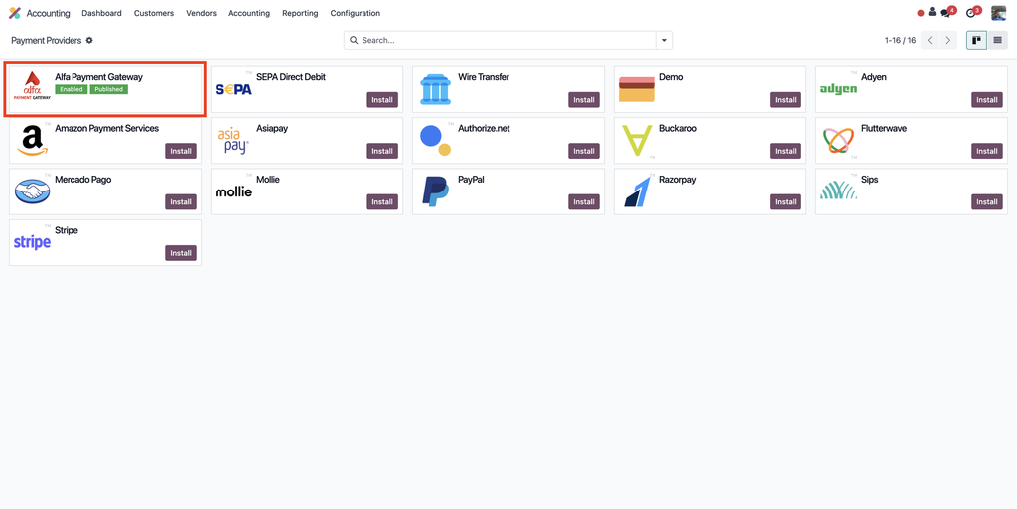Install Asiapay provider
The width and height of the screenshot is (1017, 509).
382,151
